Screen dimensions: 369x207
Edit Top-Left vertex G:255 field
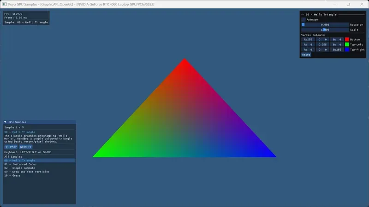pyautogui.click(x=322, y=45)
